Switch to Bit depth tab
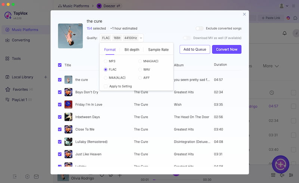Screen dimensions: 299x183 click(132, 50)
